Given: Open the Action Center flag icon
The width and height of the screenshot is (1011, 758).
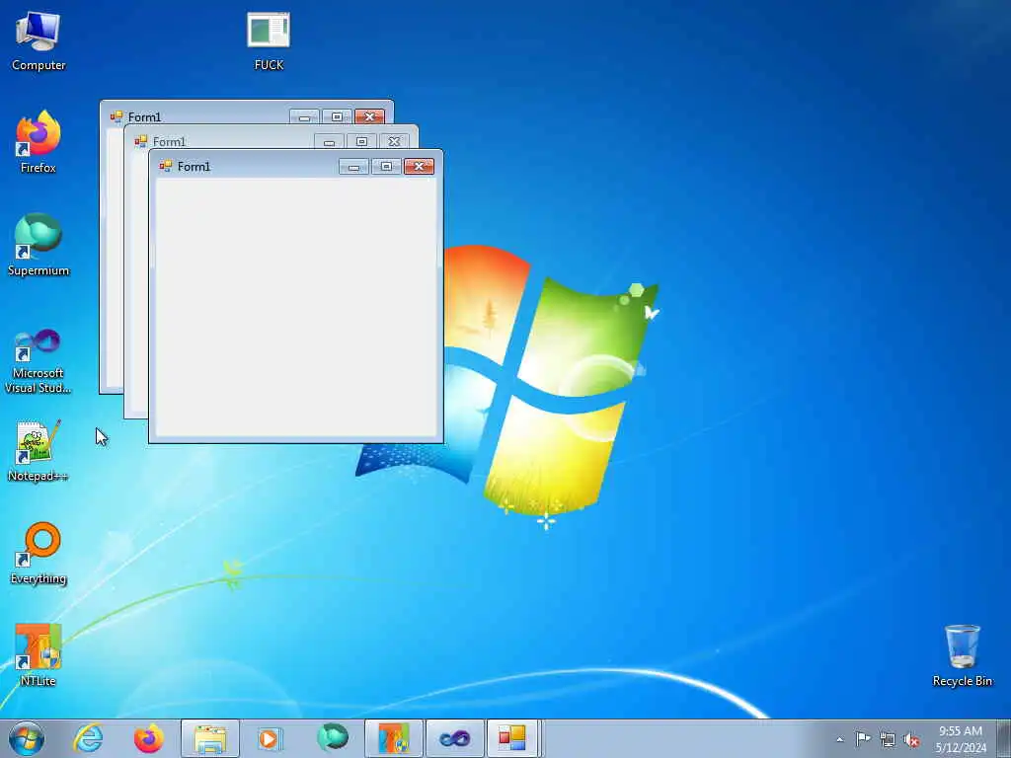Looking at the screenshot, I should [x=863, y=739].
